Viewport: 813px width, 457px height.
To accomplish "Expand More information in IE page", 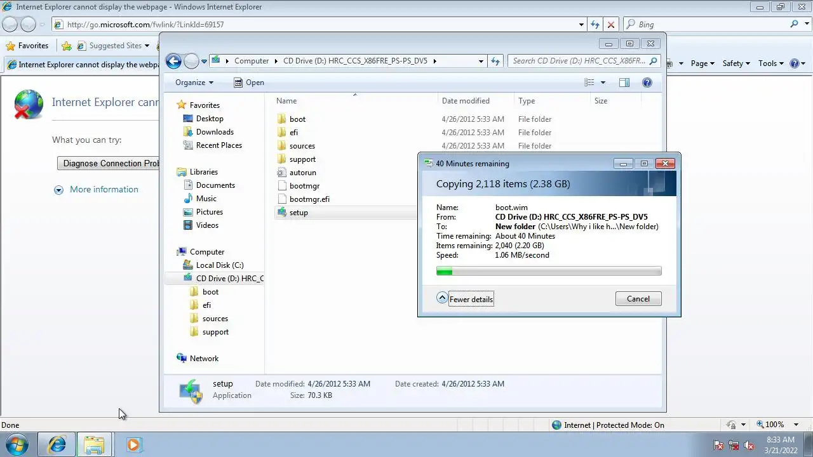I will pos(97,189).
